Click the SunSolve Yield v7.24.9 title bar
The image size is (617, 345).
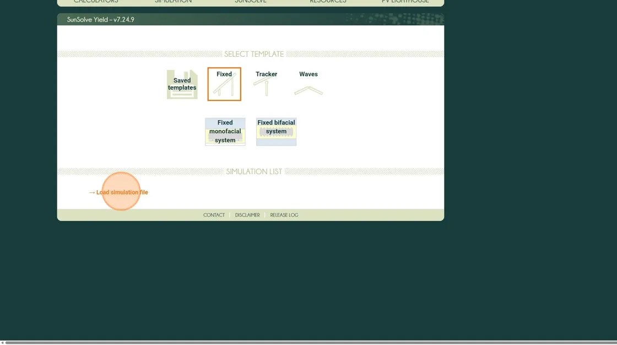coord(101,19)
